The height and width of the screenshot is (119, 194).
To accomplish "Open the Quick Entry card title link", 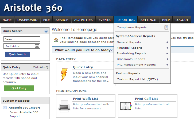I will click(83, 67).
